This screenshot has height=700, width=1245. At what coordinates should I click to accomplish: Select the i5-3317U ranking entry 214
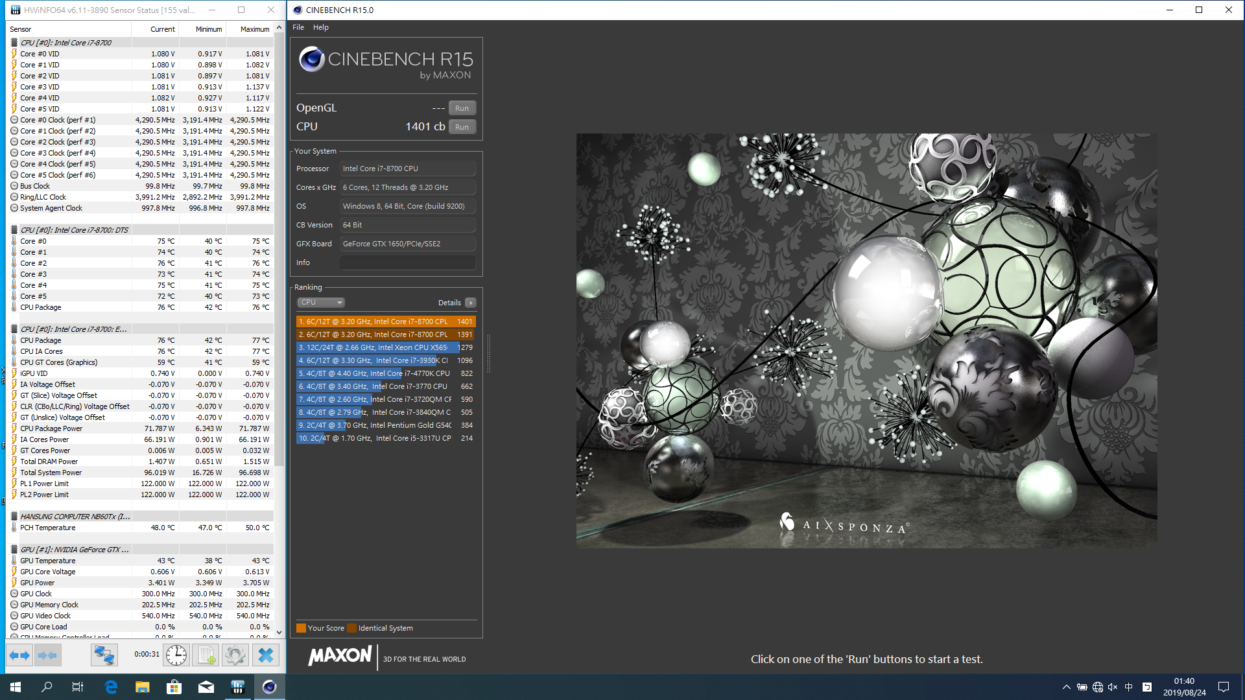coord(386,438)
